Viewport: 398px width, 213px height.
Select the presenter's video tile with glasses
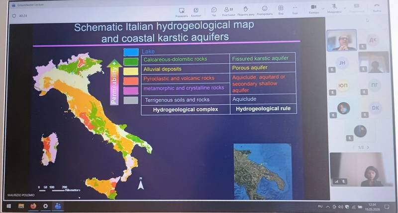pos(342,40)
